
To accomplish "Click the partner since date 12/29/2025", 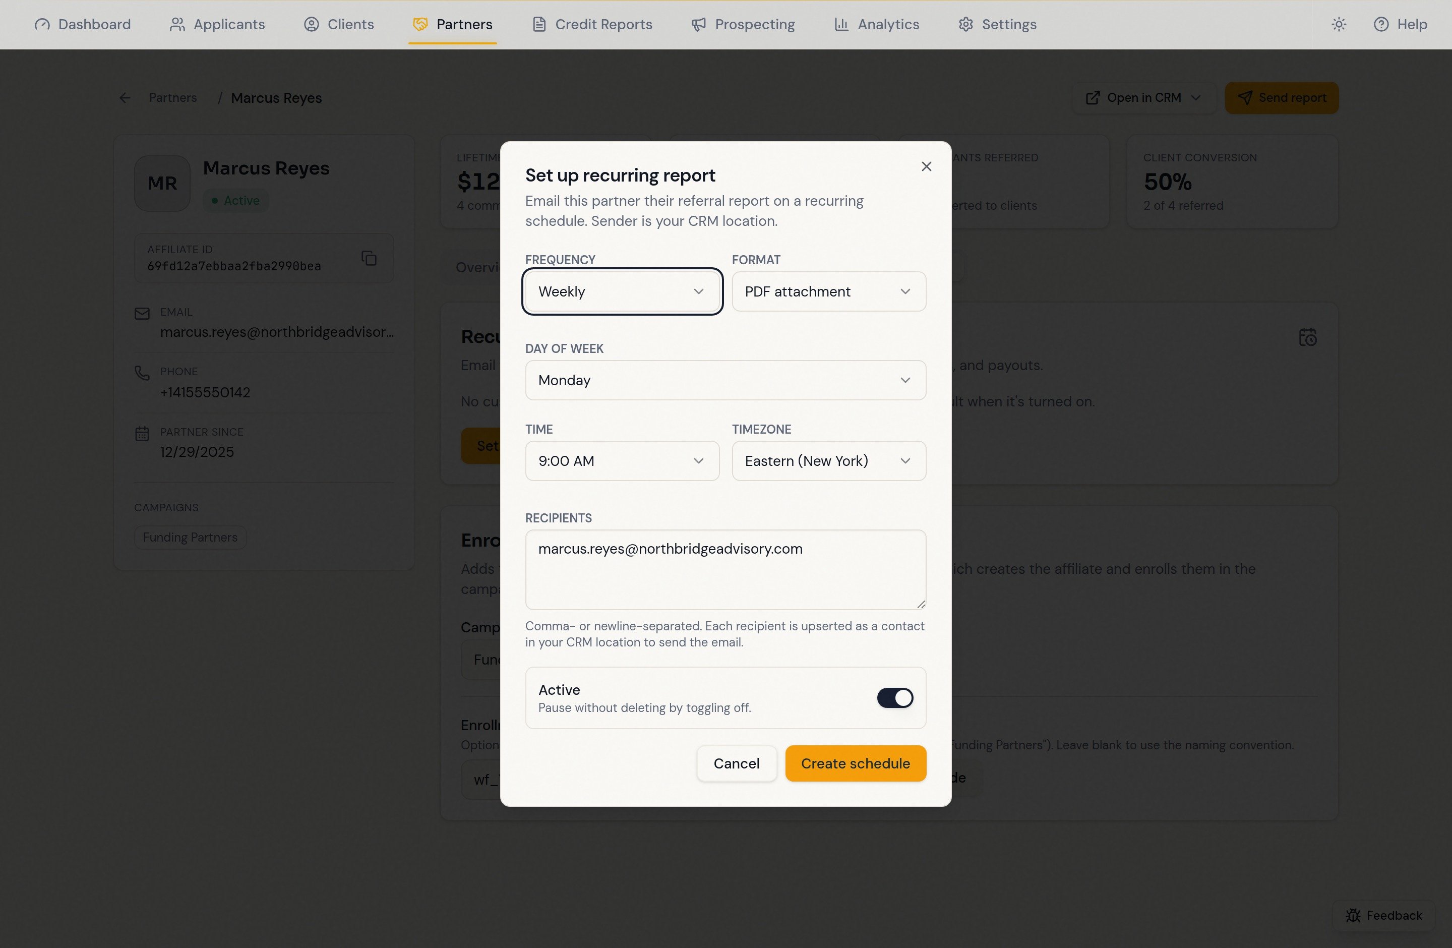I will coord(197,452).
